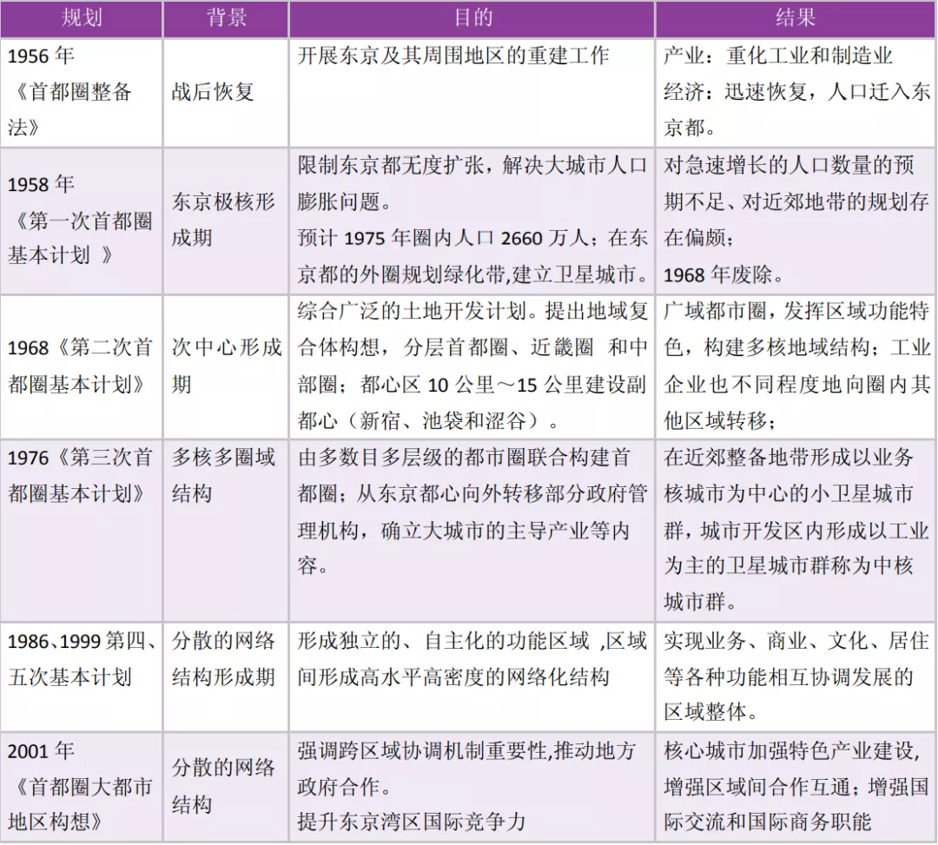Click the 实现业务、商业、文化、居住 result cell
Image resolution: width=938 pixels, height=845 pixels.
pyautogui.click(x=796, y=677)
